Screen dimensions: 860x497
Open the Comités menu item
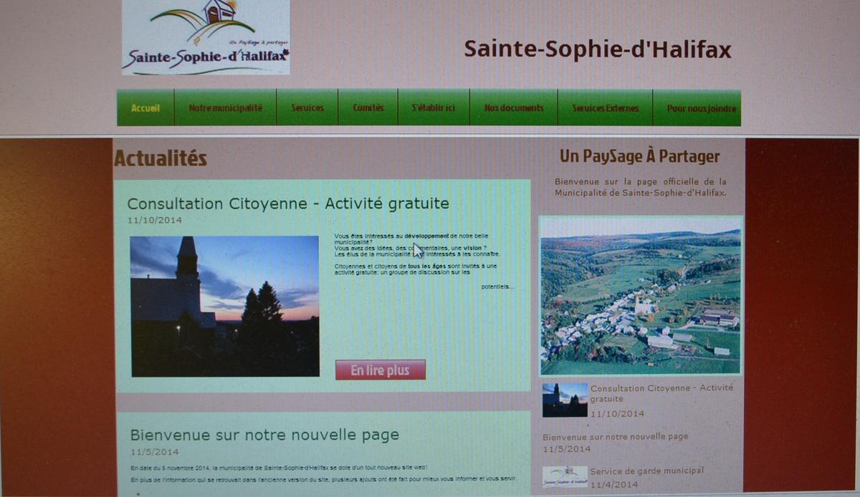[367, 108]
